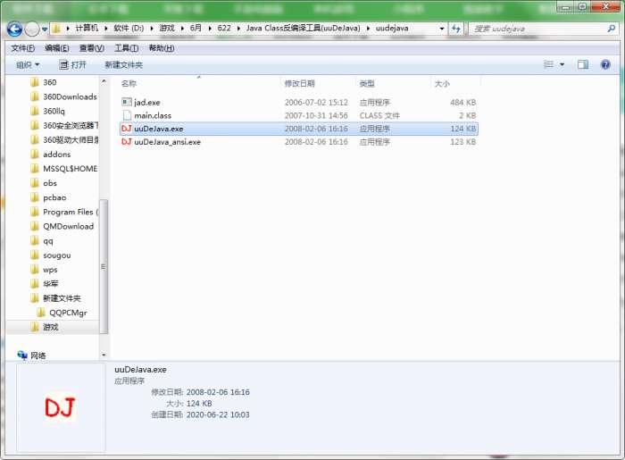Click navigation pane scroll down arrow

click(x=104, y=355)
